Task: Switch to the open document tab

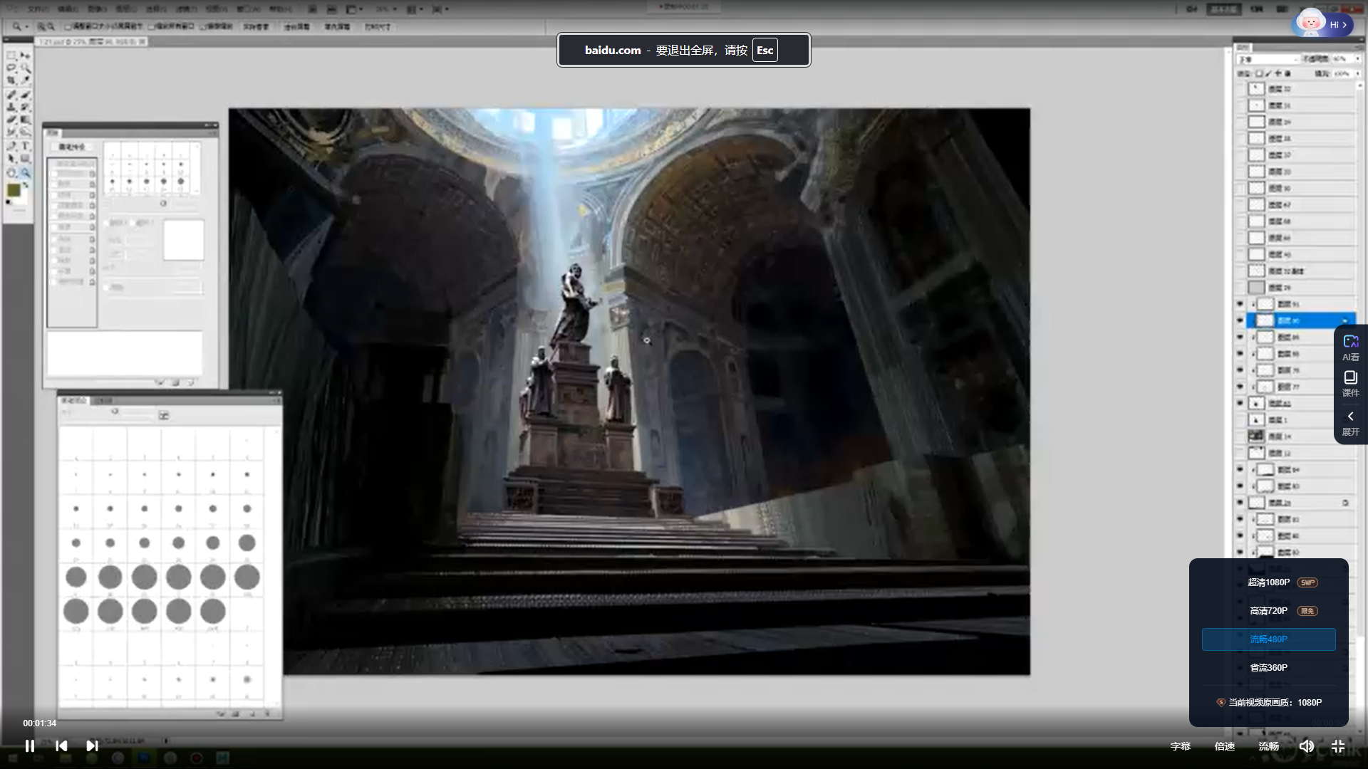Action: (90, 42)
